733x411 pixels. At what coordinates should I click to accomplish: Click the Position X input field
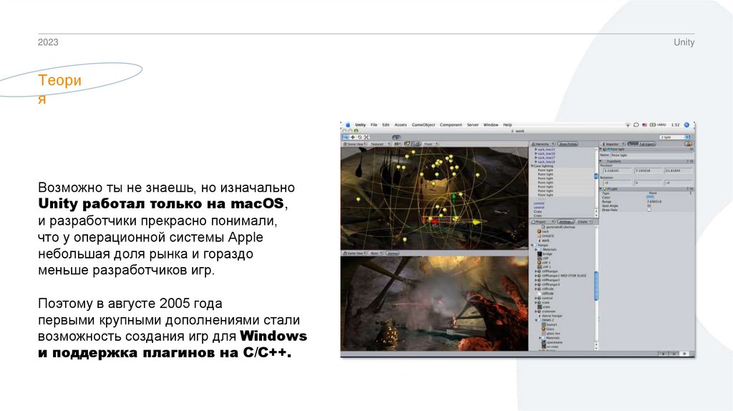pyautogui.click(x=617, y=170)
